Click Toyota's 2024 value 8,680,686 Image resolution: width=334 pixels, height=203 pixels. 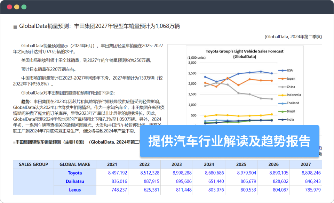[x=214, y=173]
